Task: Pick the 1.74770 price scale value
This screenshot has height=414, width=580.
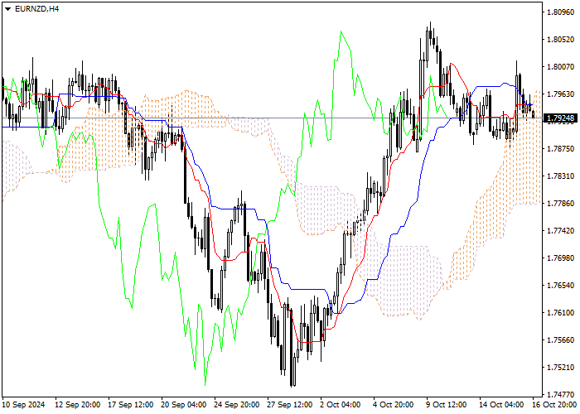Action: click(560, 395)
